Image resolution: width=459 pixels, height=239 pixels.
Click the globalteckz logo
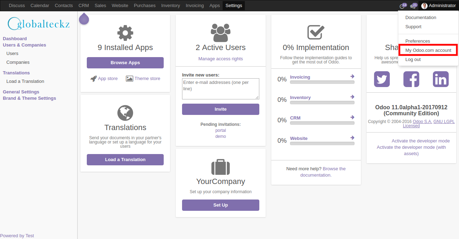[x=38, y=24]
